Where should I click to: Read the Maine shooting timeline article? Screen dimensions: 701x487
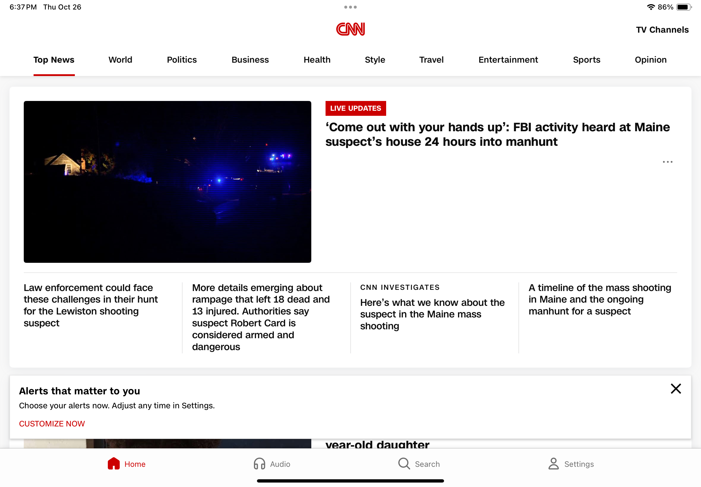click(599, 299)
